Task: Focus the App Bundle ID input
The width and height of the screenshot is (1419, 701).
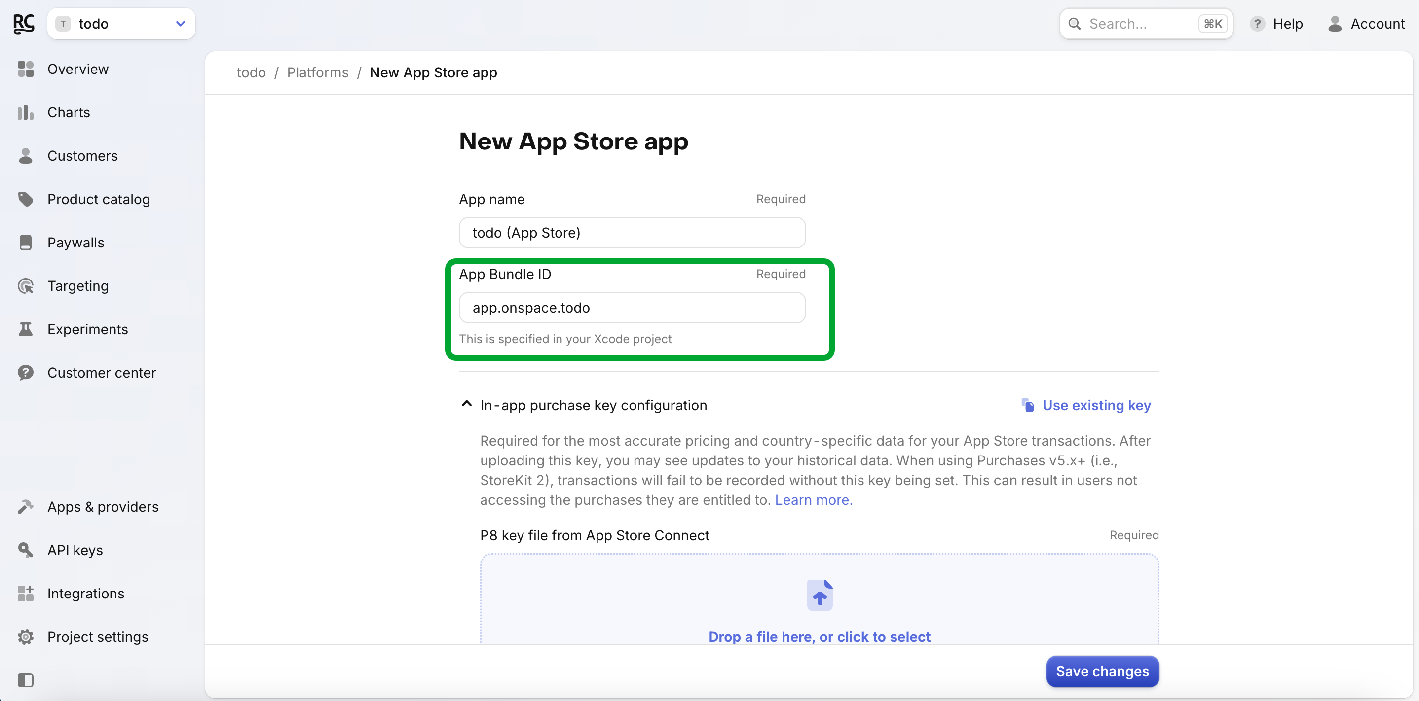Action: [x=632, y=308]
